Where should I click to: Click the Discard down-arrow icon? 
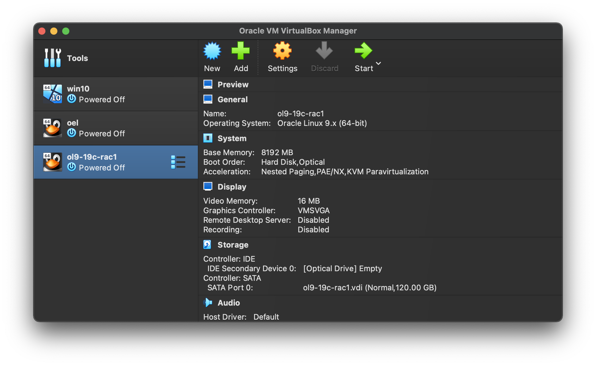[x=324, y=51]
